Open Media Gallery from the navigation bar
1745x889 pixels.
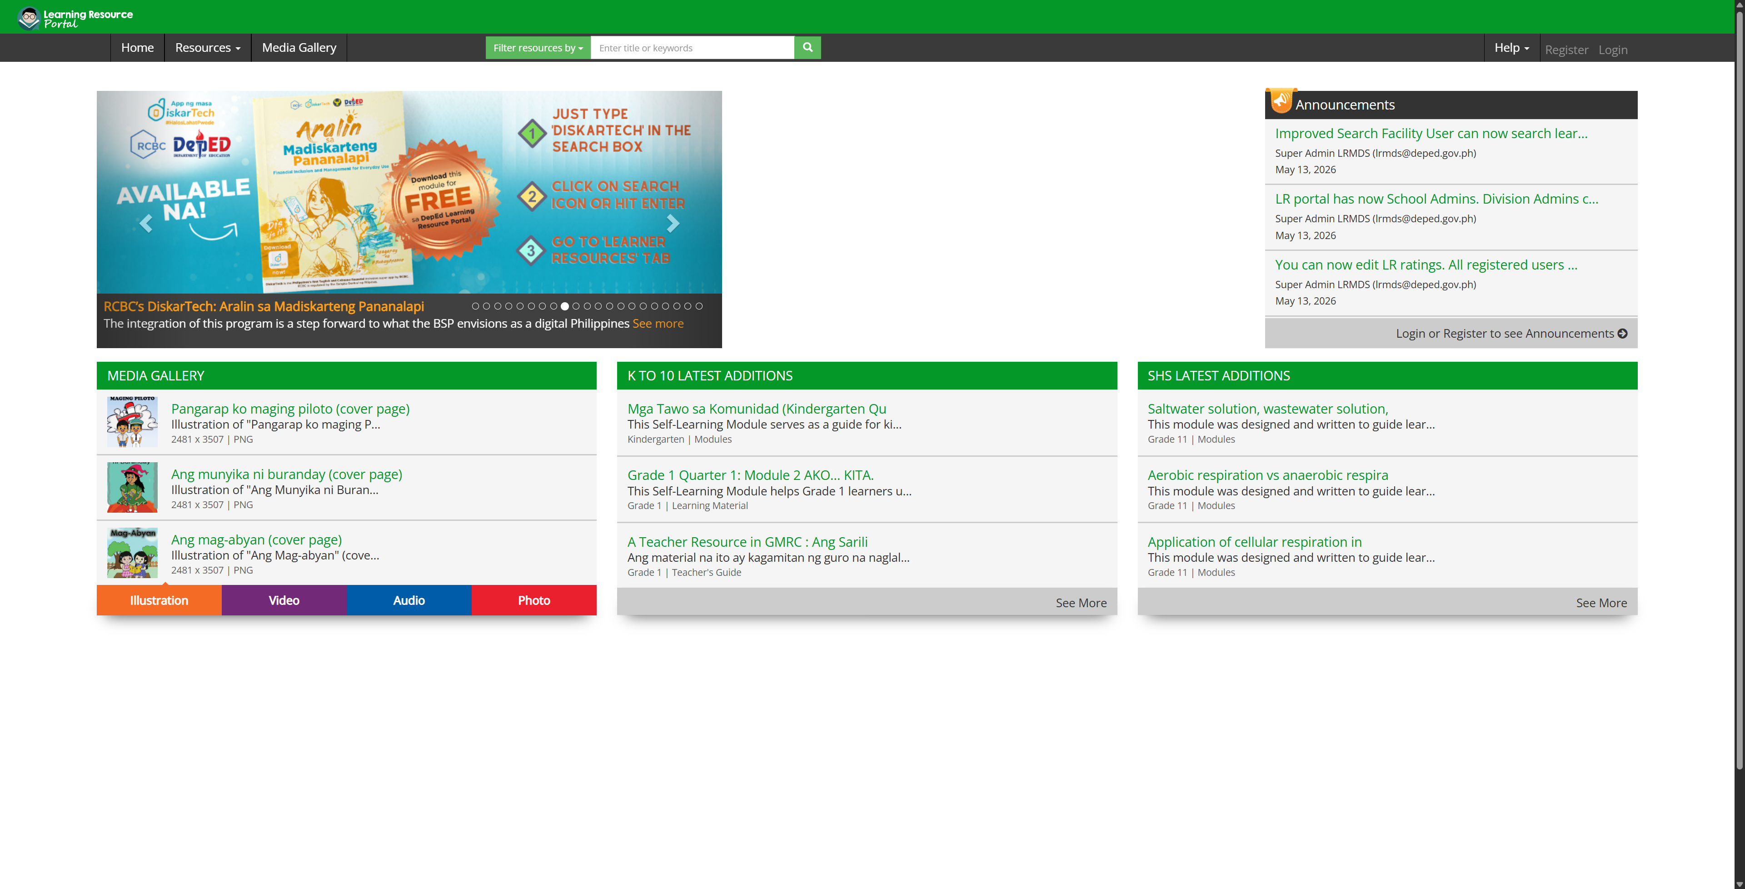coord(299,47)
